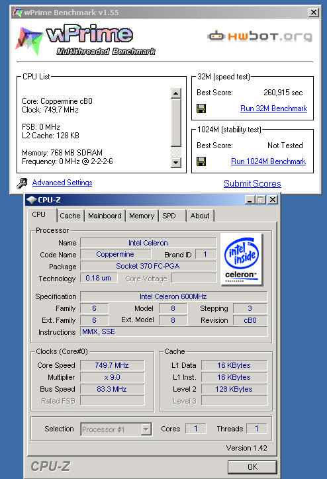This screenshot has width=327, height=479.
Task: Open the Submit Scores link
Action: click(x=252, y=183)
